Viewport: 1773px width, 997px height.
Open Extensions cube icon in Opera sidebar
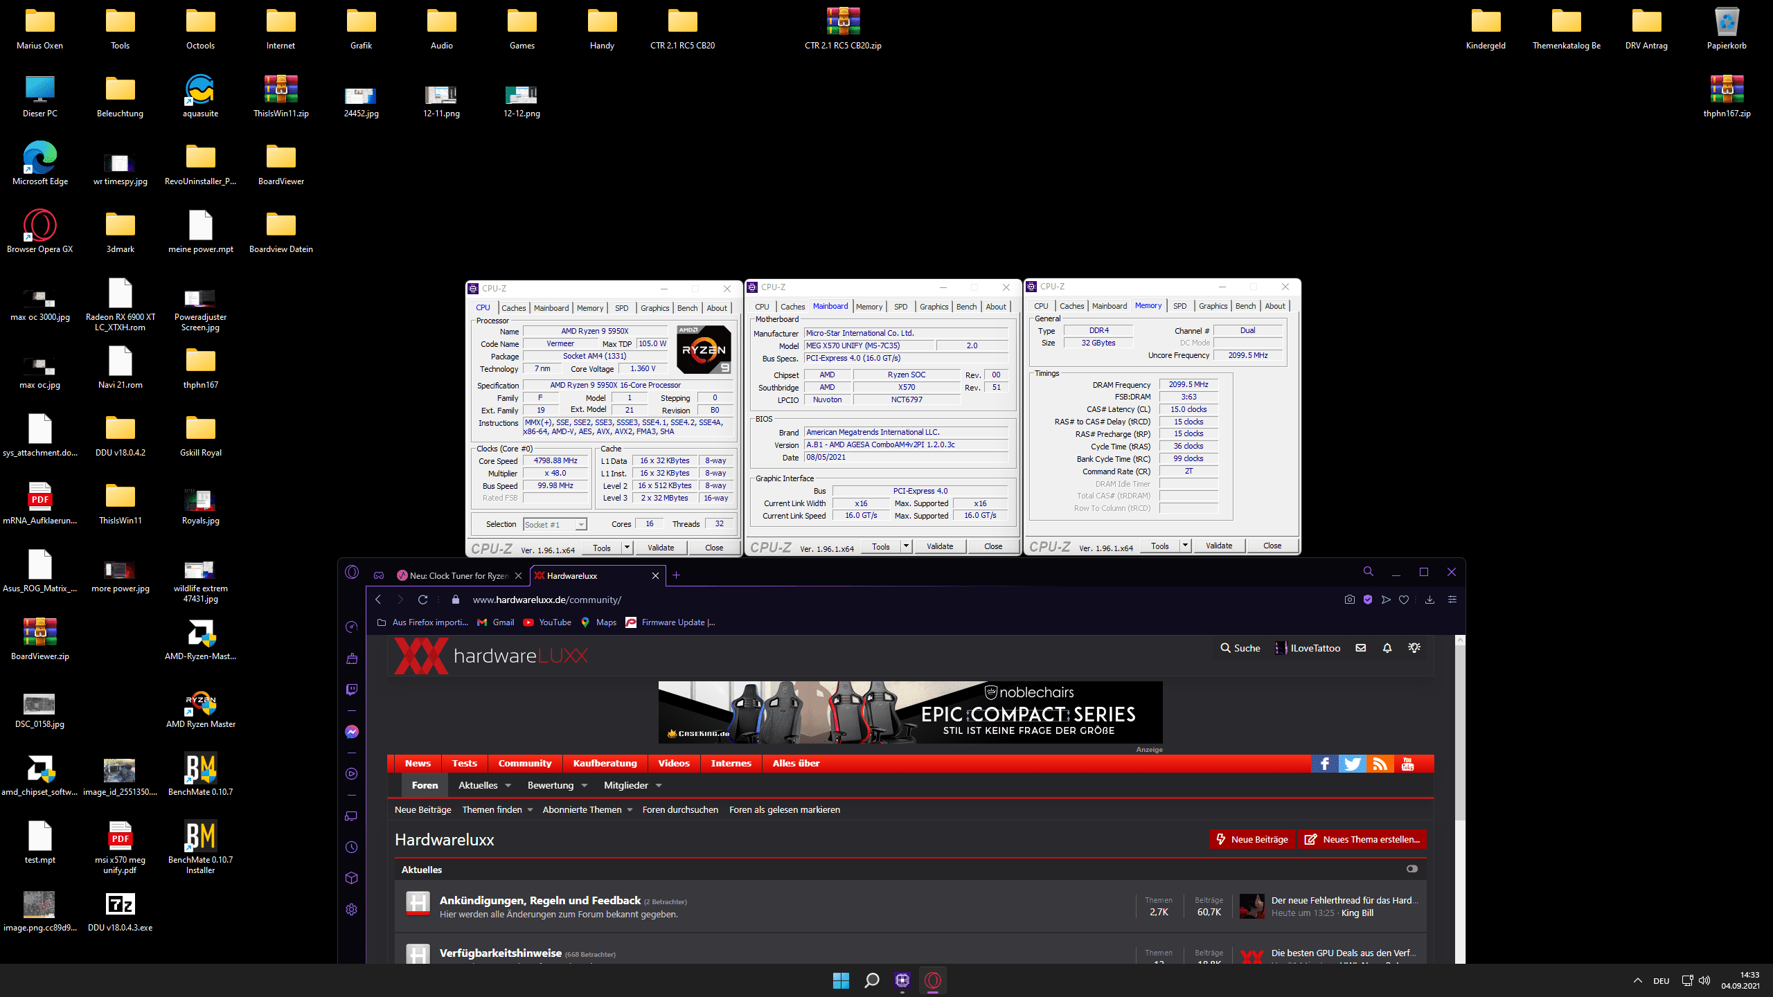352,878
